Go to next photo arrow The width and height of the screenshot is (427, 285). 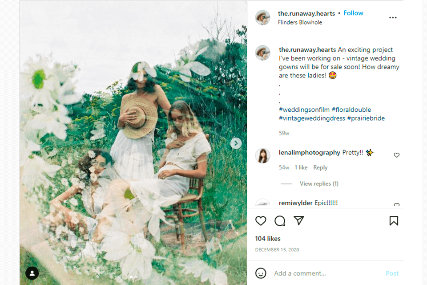pyautogui.click(x=236, y=143)
